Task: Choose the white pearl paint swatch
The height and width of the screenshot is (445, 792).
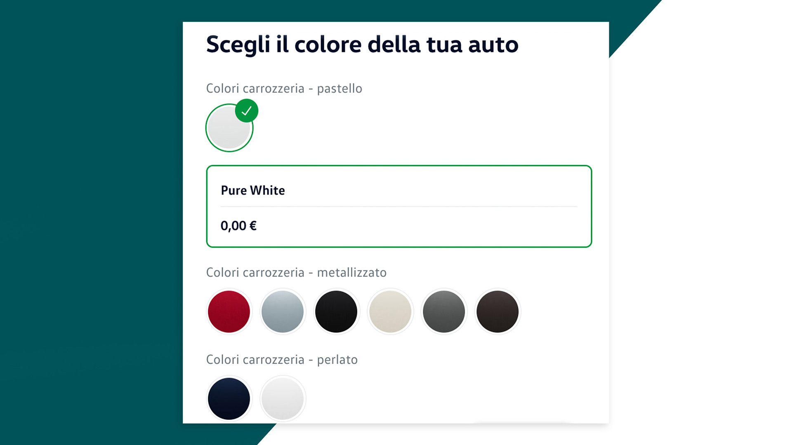Action: tap(283, 398)
